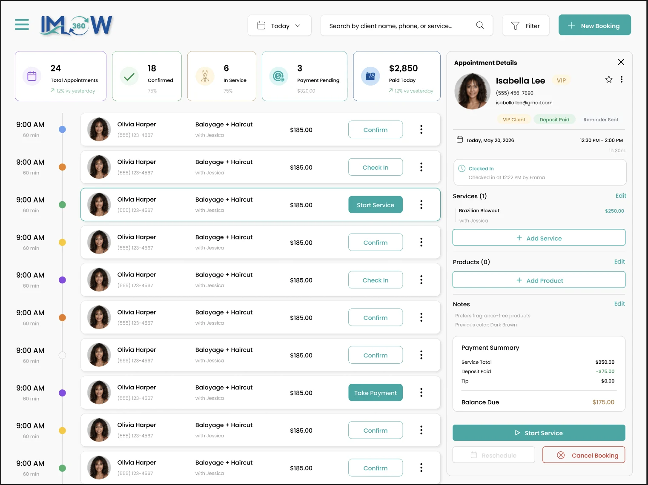Click the Reschedule button
The width and height of the screenshot is (648, 485).
tap(493, 455)
